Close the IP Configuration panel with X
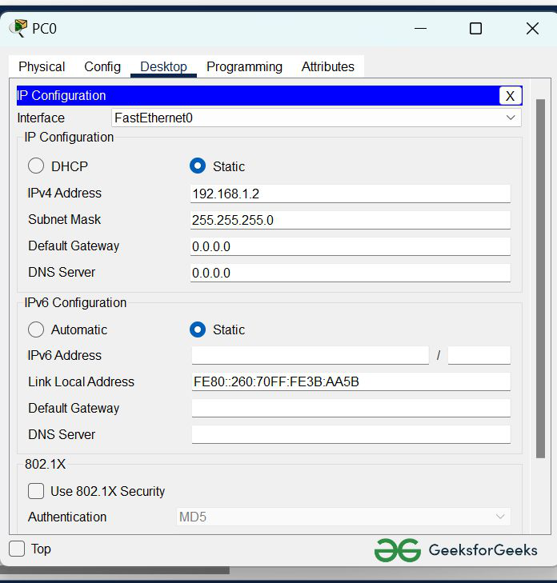Viewport: 557px width, 583px height. point(510,96)
